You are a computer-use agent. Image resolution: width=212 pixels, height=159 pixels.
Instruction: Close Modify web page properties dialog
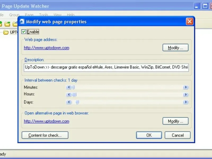point(189,21)
